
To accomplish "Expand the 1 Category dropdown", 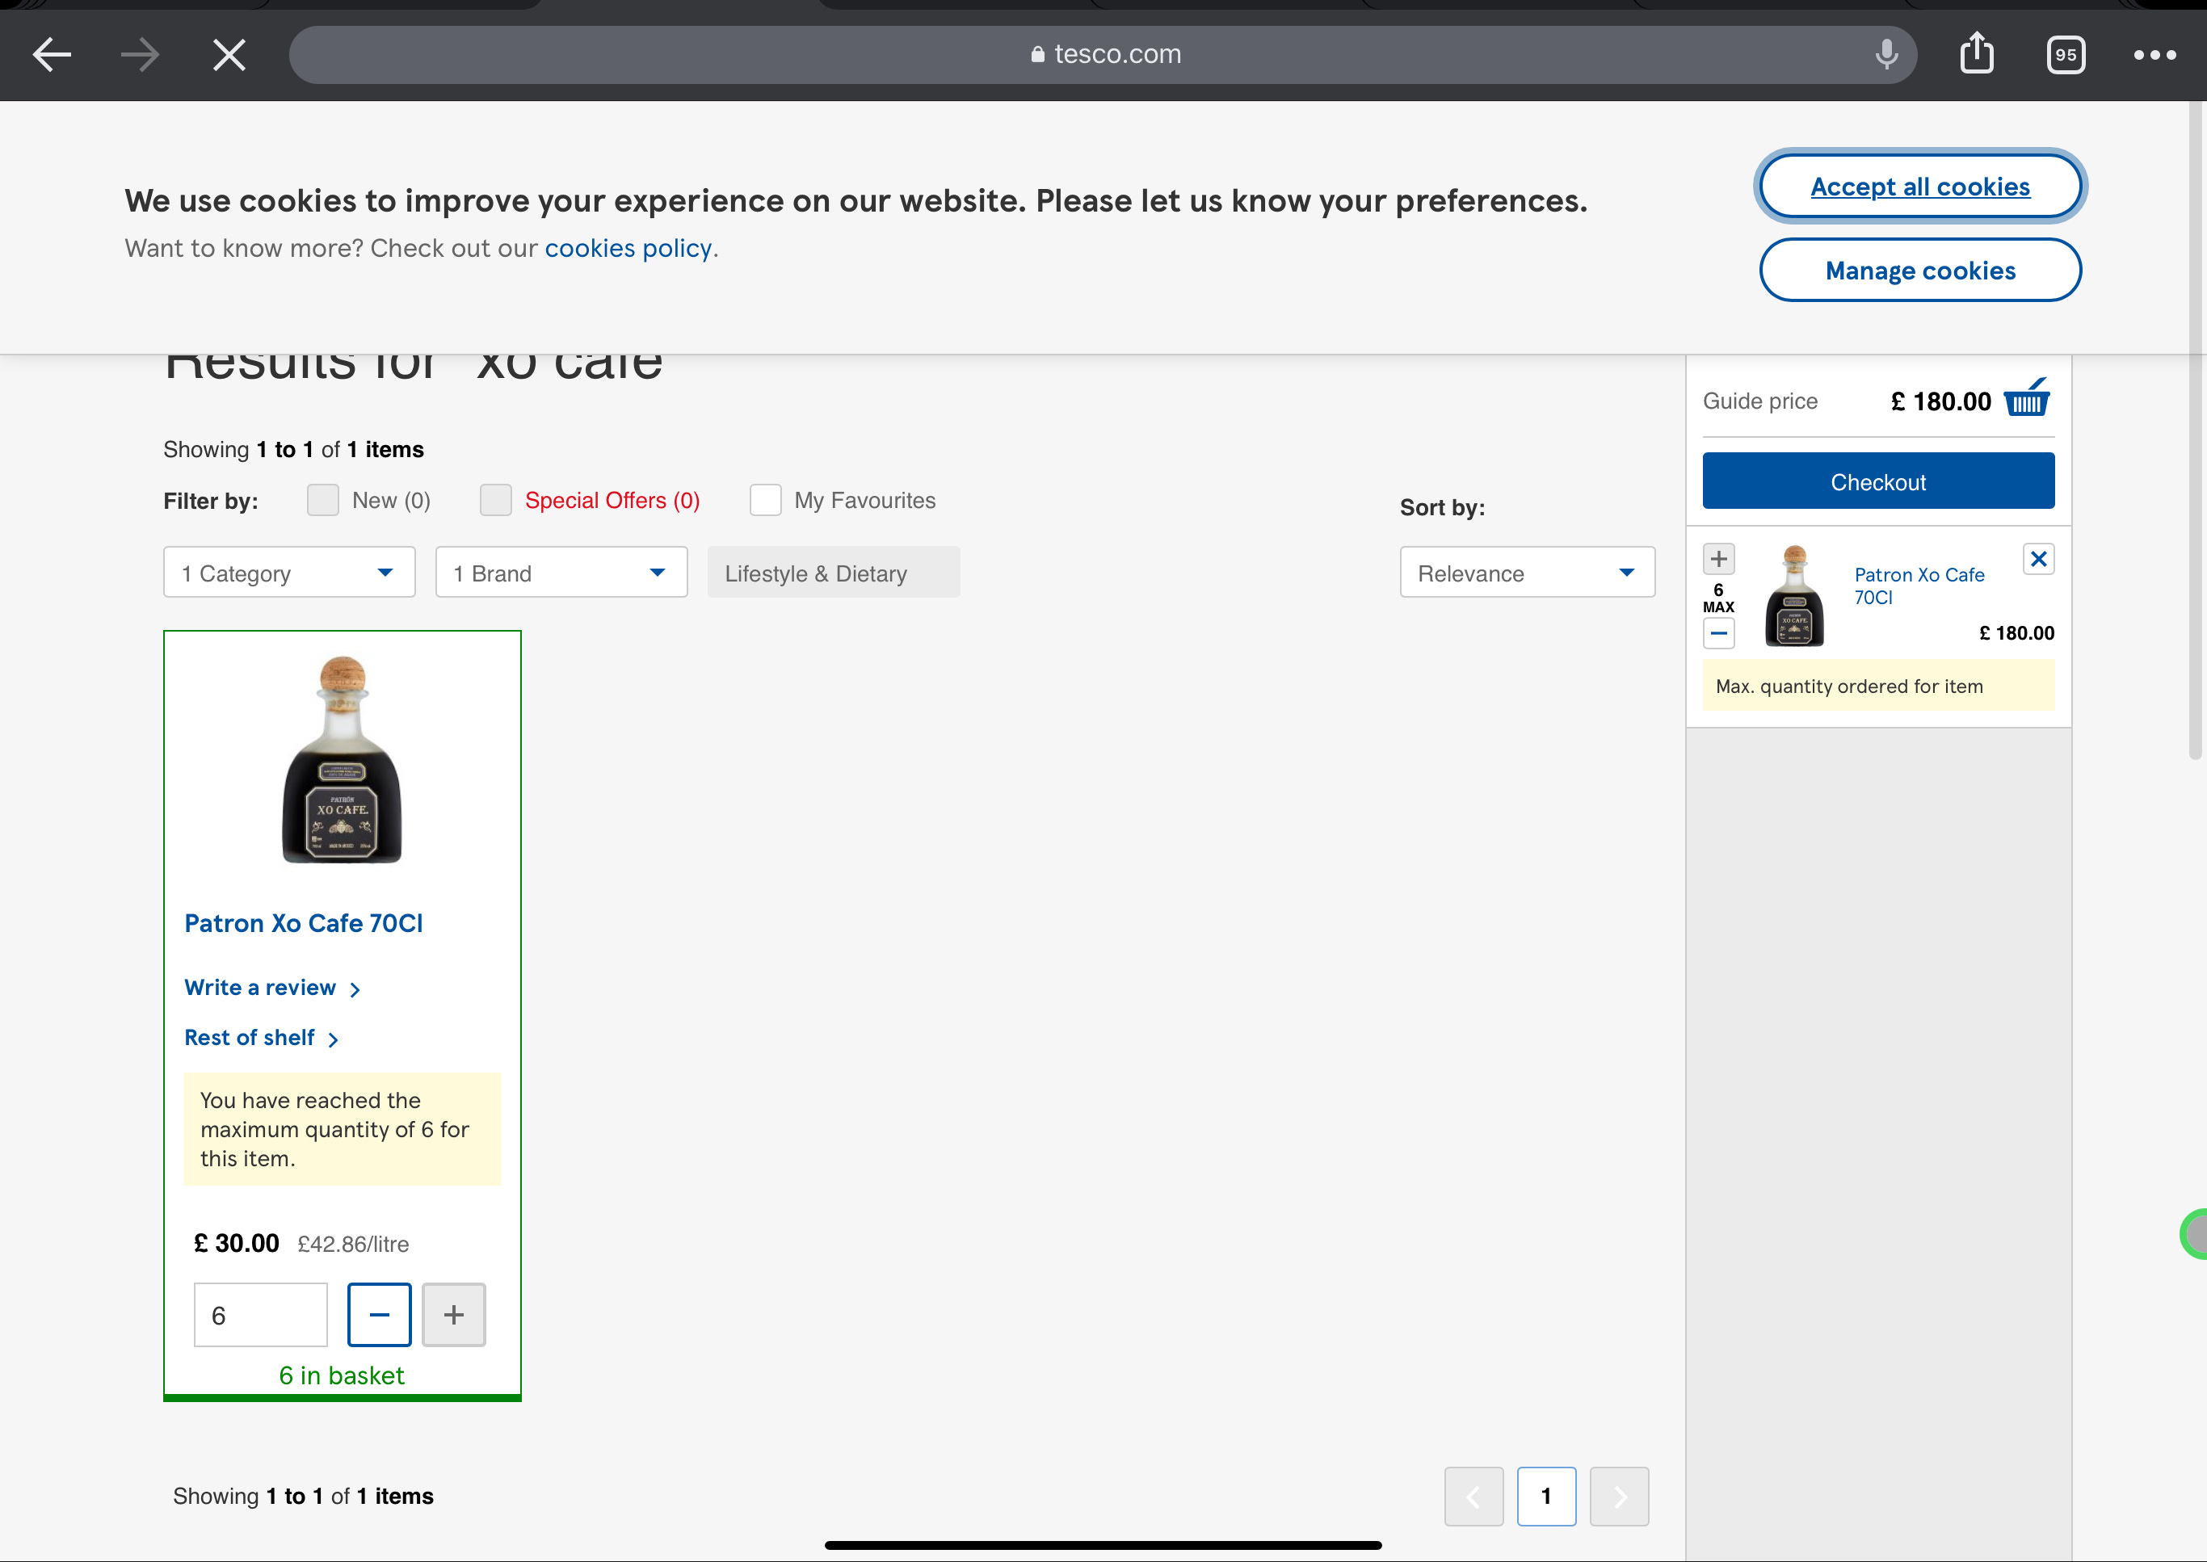I will coord(288,573).
